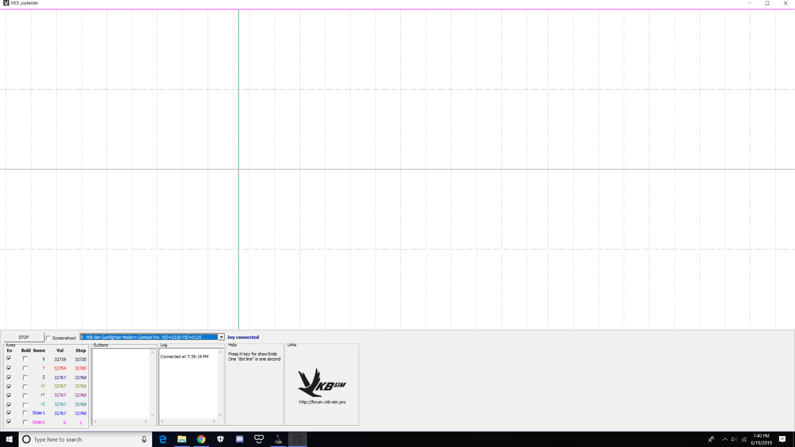Open the People icon in system tray

pyautogui.click(x=711, y=439)
